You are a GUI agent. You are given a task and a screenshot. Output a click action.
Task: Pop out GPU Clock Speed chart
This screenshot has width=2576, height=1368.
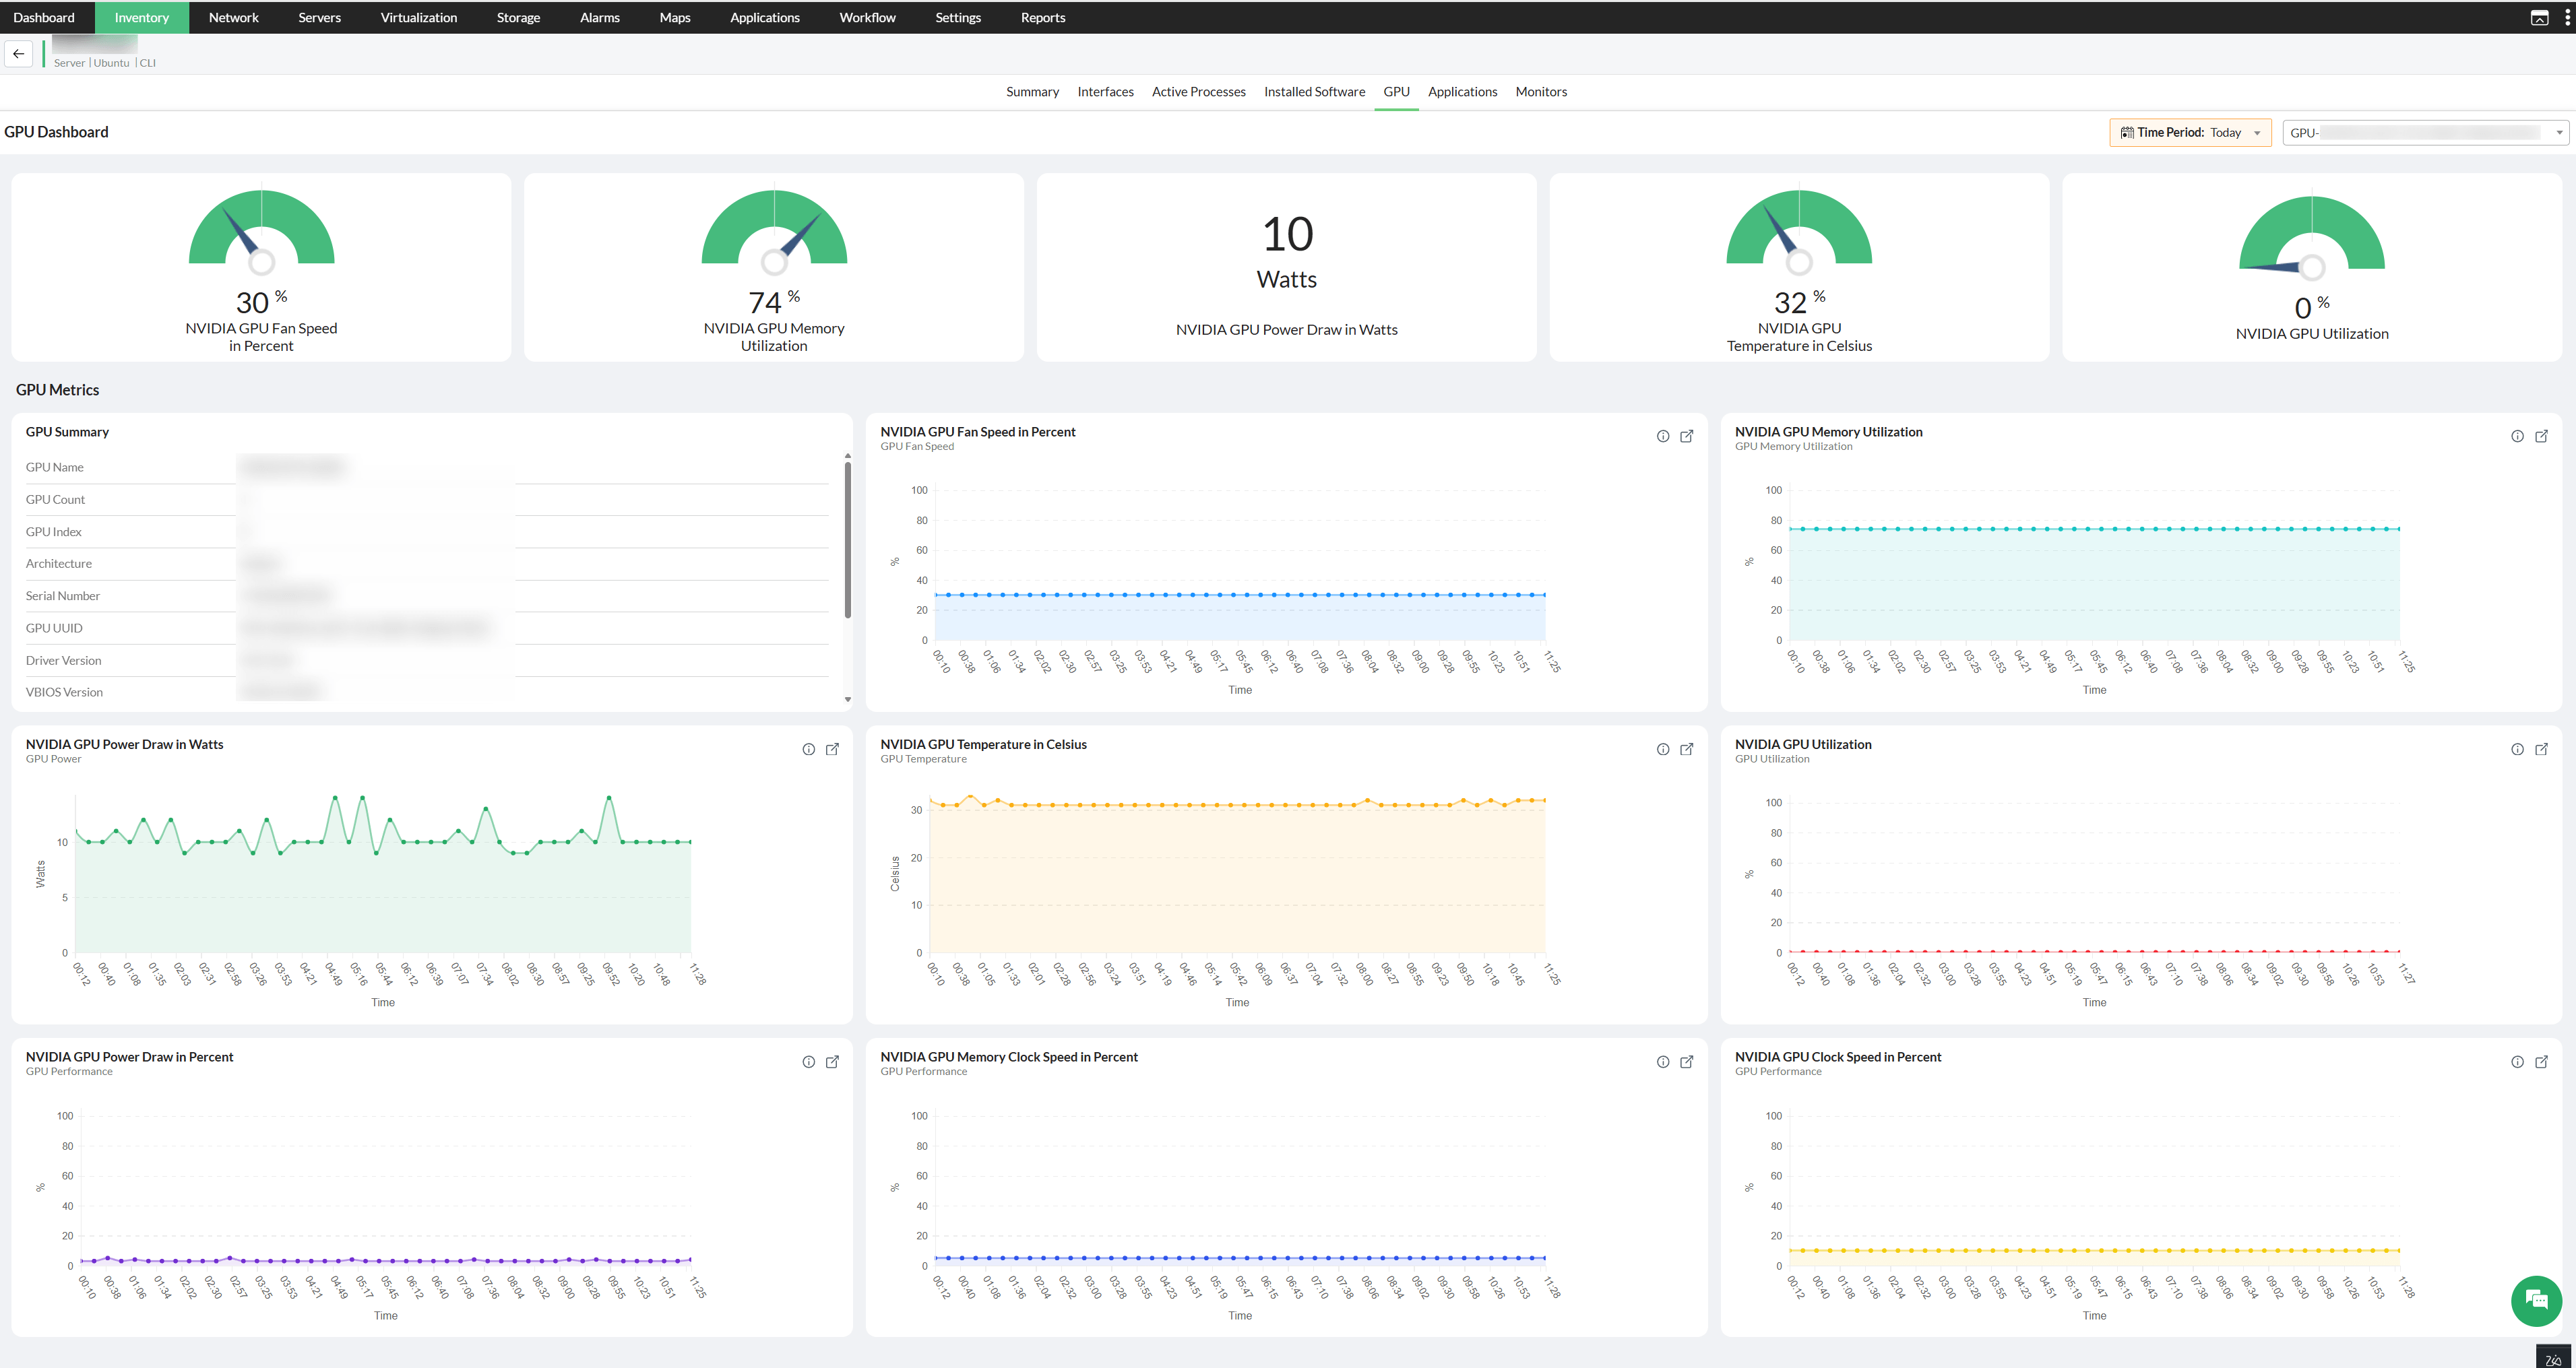[x=2541, y=1062]
